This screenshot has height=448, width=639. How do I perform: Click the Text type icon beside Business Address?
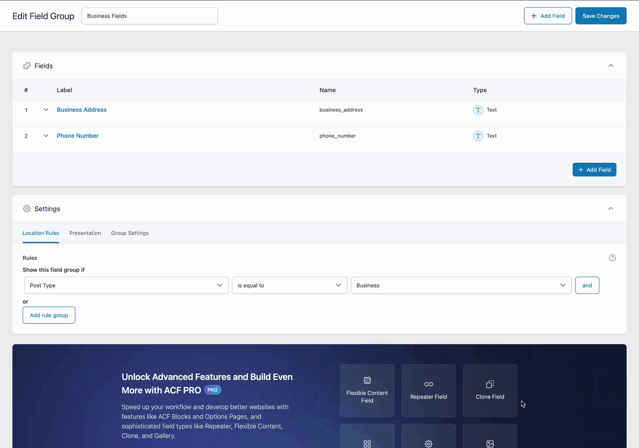click(x=478, y=110)
